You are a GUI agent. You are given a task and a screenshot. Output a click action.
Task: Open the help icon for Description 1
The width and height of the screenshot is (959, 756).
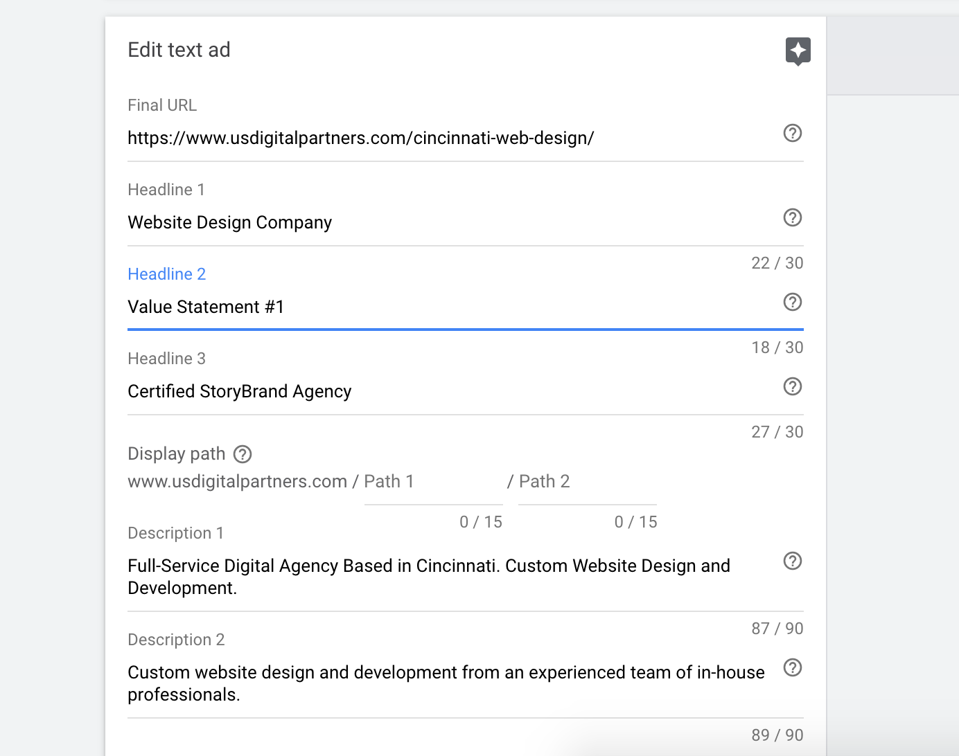click(x=792, y=561)
